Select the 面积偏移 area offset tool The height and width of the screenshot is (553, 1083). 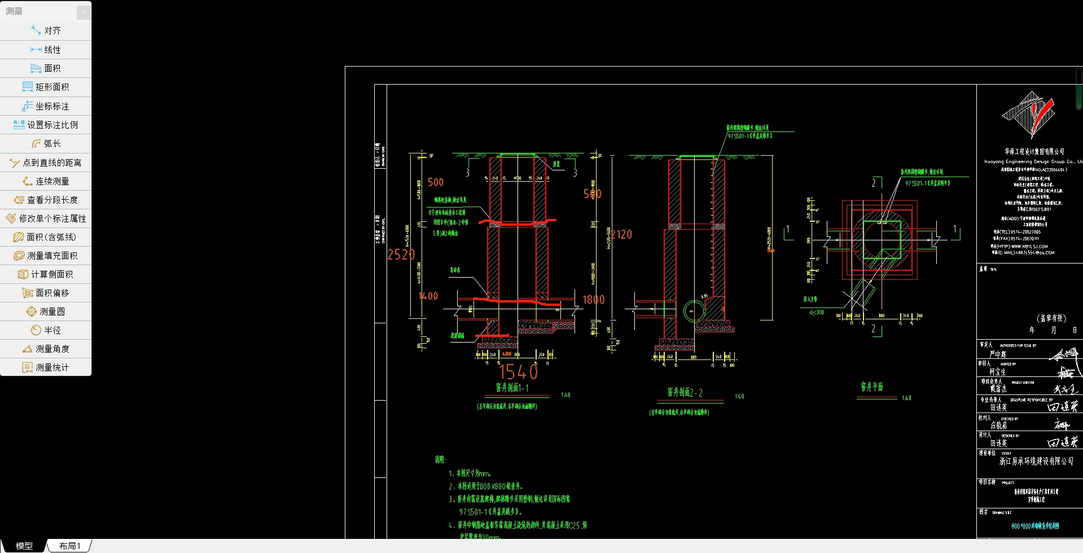coord(46,293)
